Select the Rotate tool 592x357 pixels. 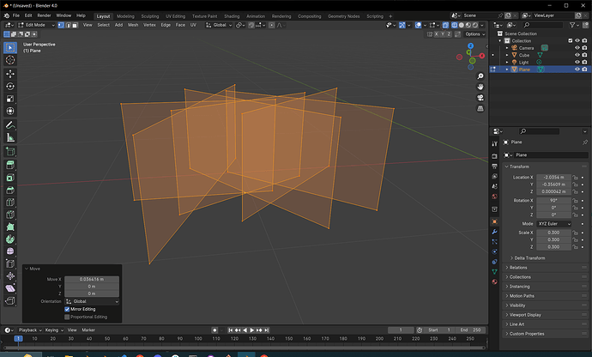tap(10, 86)
